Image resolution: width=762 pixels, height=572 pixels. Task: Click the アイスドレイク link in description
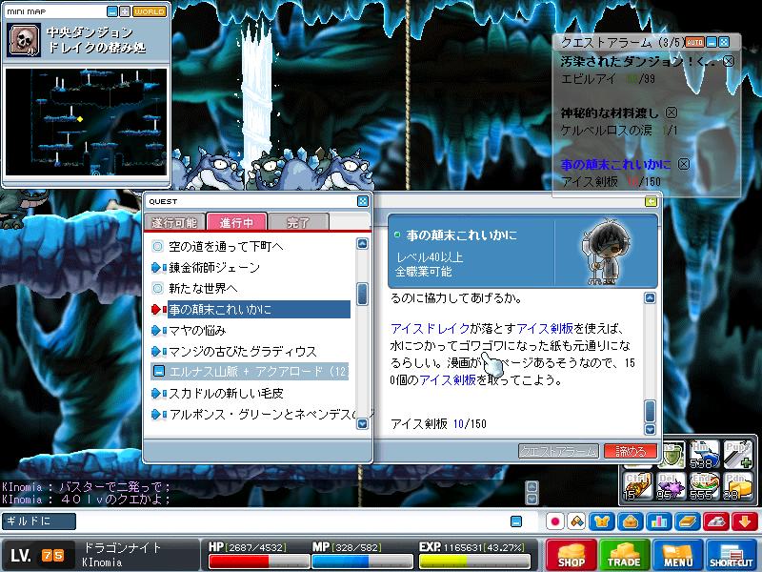[430, 328]
